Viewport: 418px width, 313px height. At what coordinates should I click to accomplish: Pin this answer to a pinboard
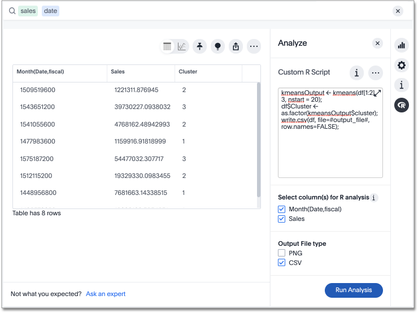pos(199,46)
